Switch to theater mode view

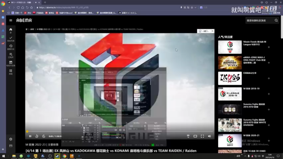tap(195, 136)
